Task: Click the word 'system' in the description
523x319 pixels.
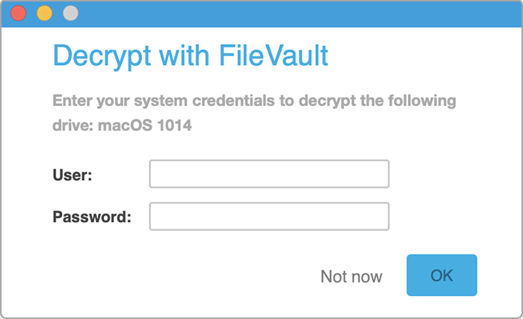Action: [161, 102]
